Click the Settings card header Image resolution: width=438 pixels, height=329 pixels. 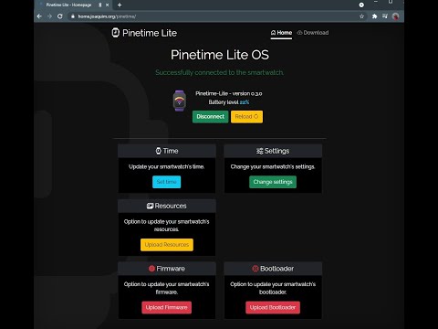point(273,151)
